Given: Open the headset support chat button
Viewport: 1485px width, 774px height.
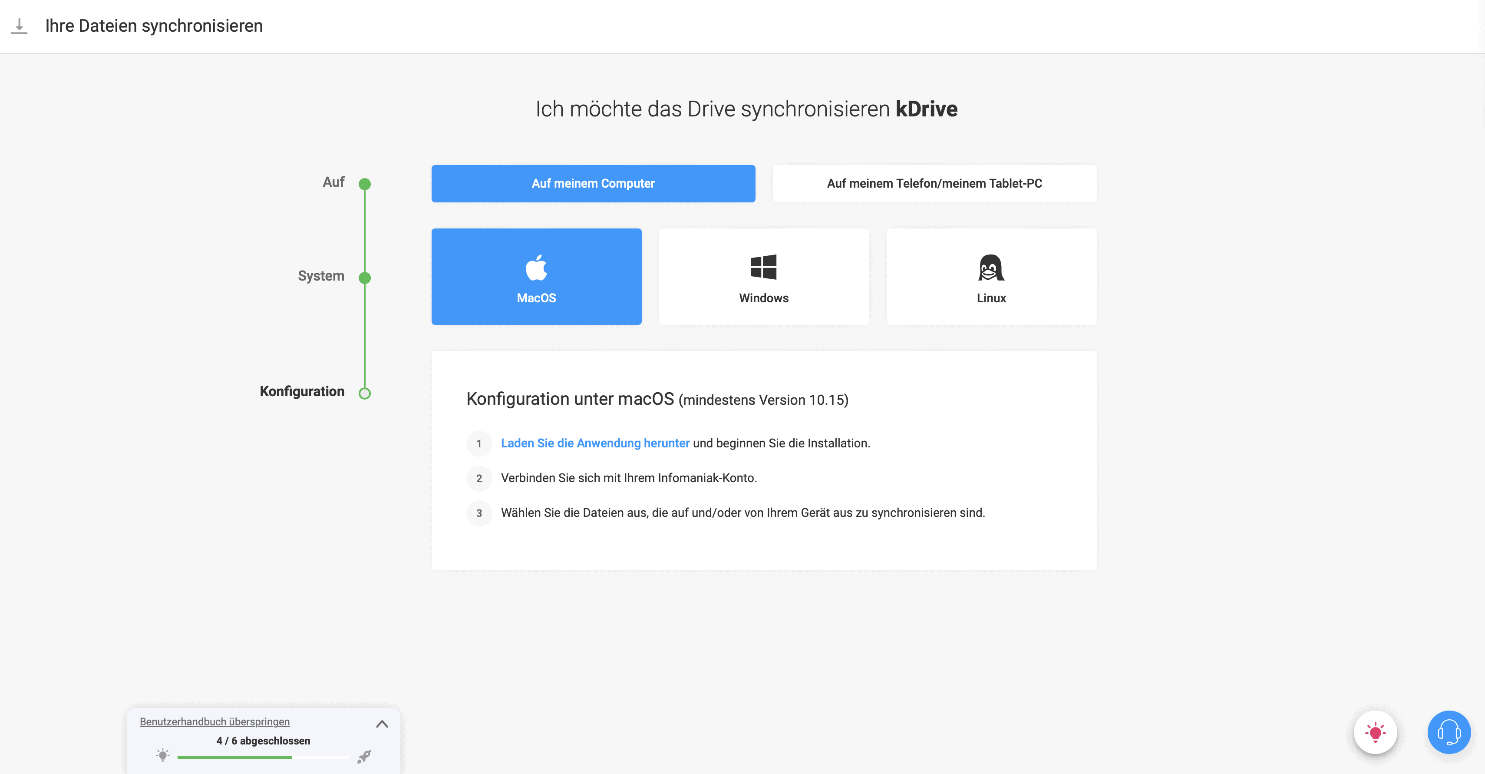Looking at the screenshot, I should click(1449, 732).
